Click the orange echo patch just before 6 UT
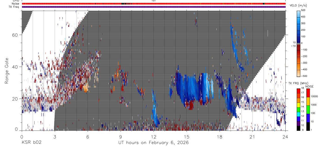This screenshot has height=148, width=321. click(x=86, y=88)
